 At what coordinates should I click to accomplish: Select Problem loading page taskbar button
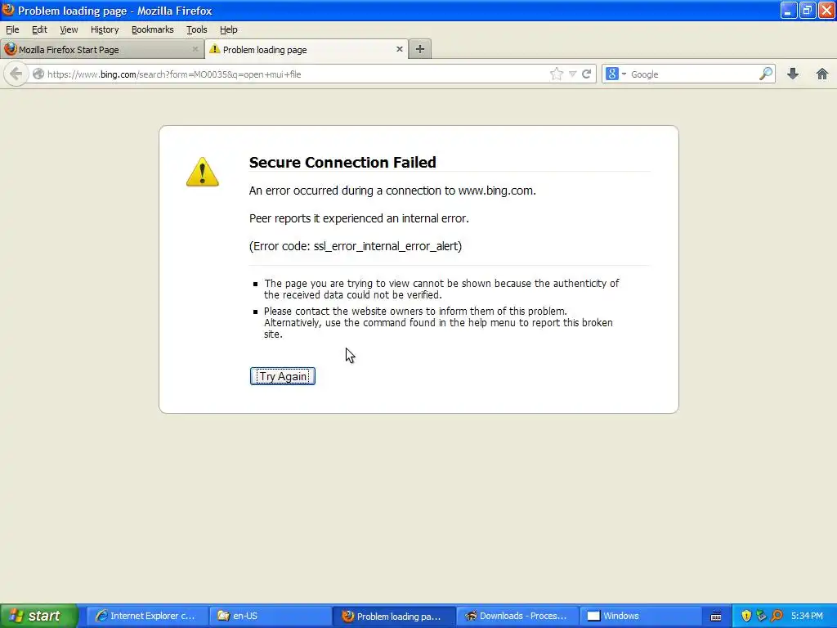pyautogui.click(x=394, y=616)
